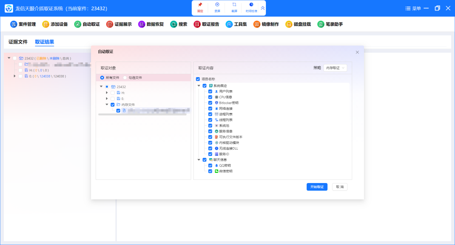Uncheck the 微信密钥 checkbox
The width and height of the screenshot is (455, 245).
coord(210,171)
